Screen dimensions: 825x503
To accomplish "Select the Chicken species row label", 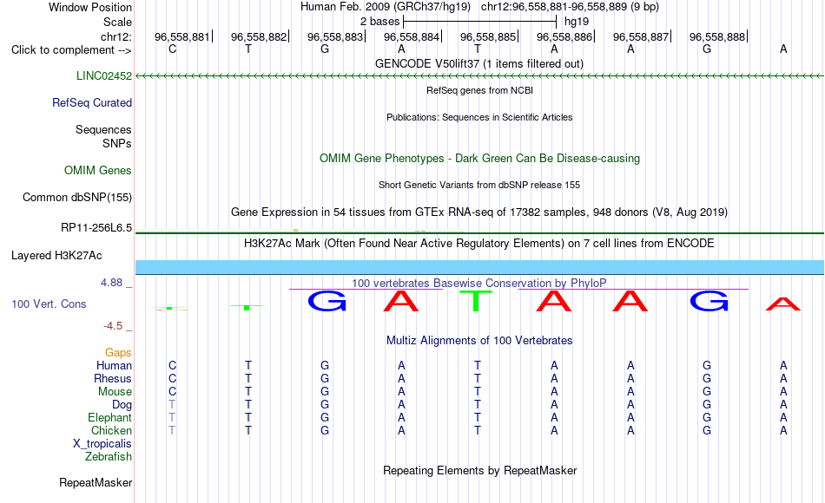I will 111,430.
